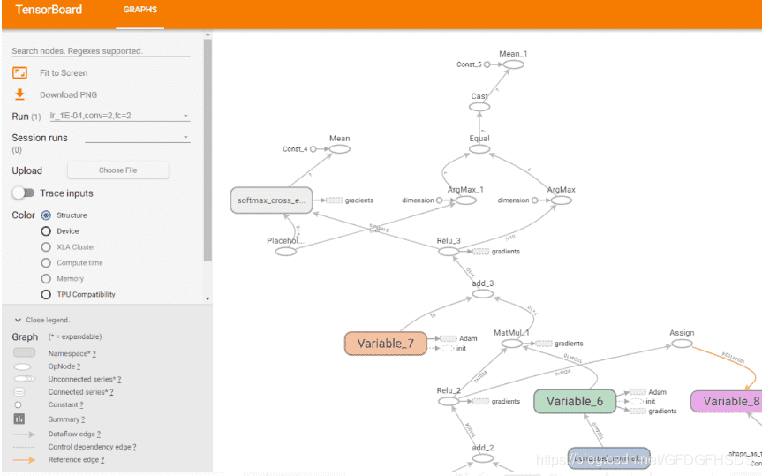This screenshot has width=762, height=476.
Task: Open help for Dataflow edge legend entry
Action: [99, 434]
